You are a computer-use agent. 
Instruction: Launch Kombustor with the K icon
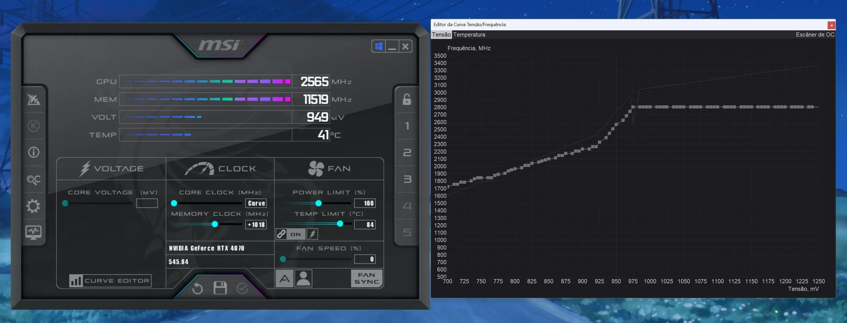(34, 126)
